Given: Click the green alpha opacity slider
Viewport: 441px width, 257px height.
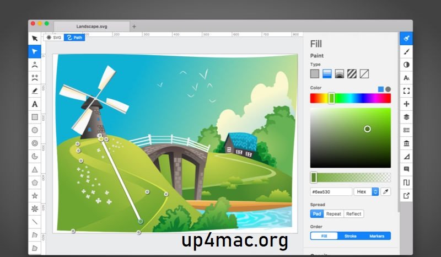Looking at the screenshot, I should pos(351,178).
